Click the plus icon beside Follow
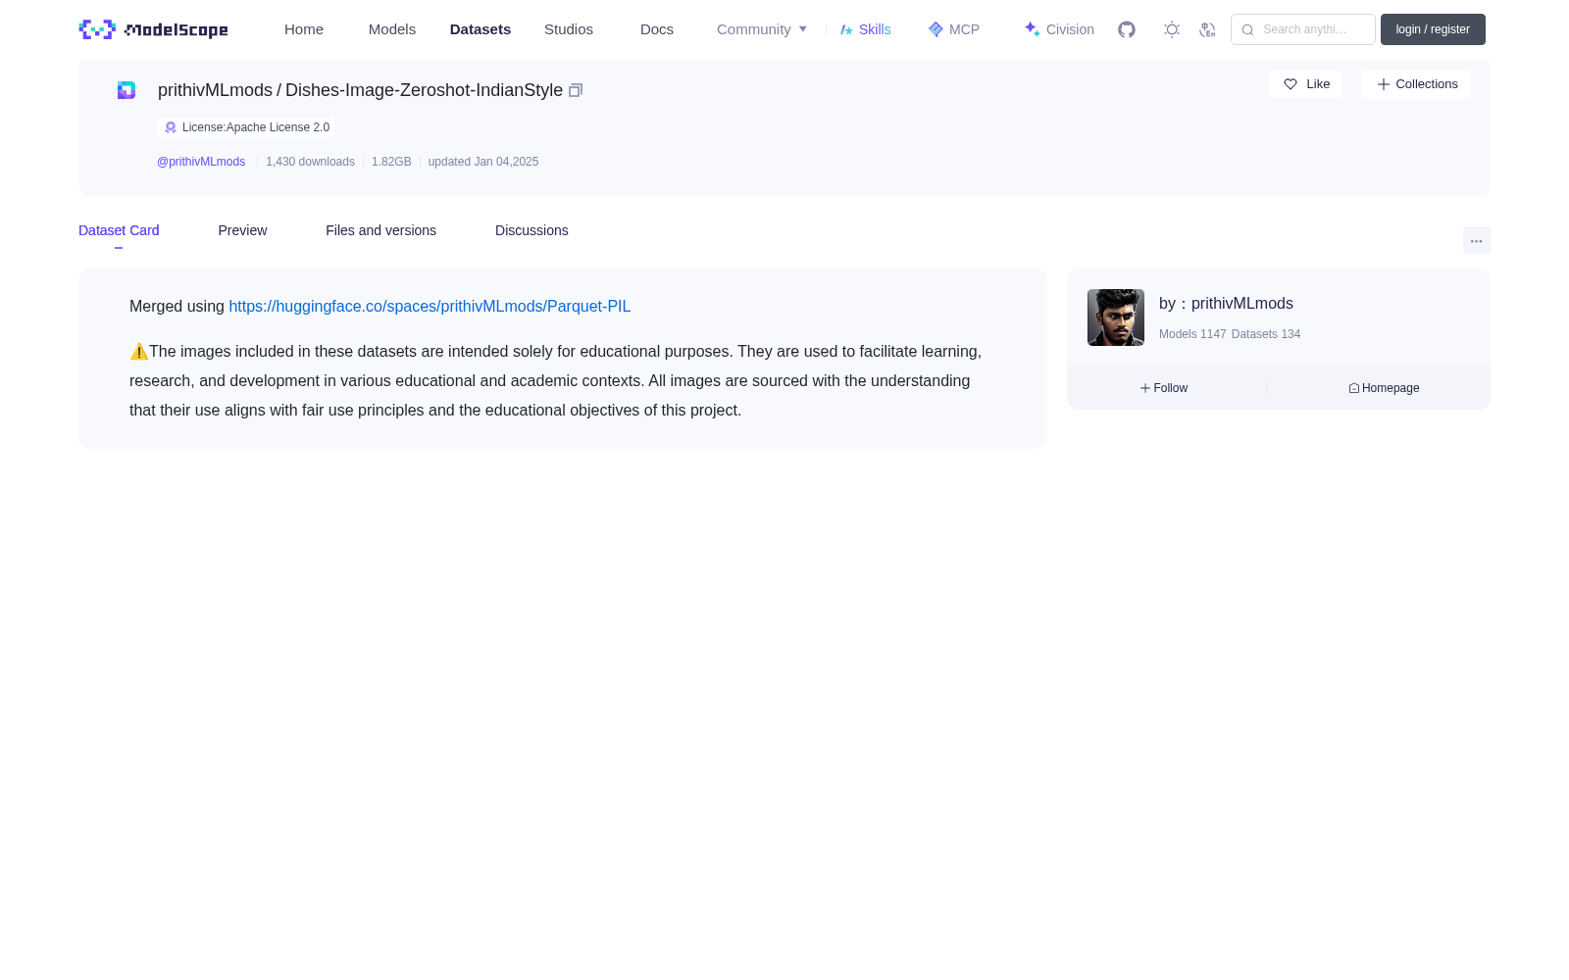Viewport: 1569px width, 980px height. pos(1145,388)
